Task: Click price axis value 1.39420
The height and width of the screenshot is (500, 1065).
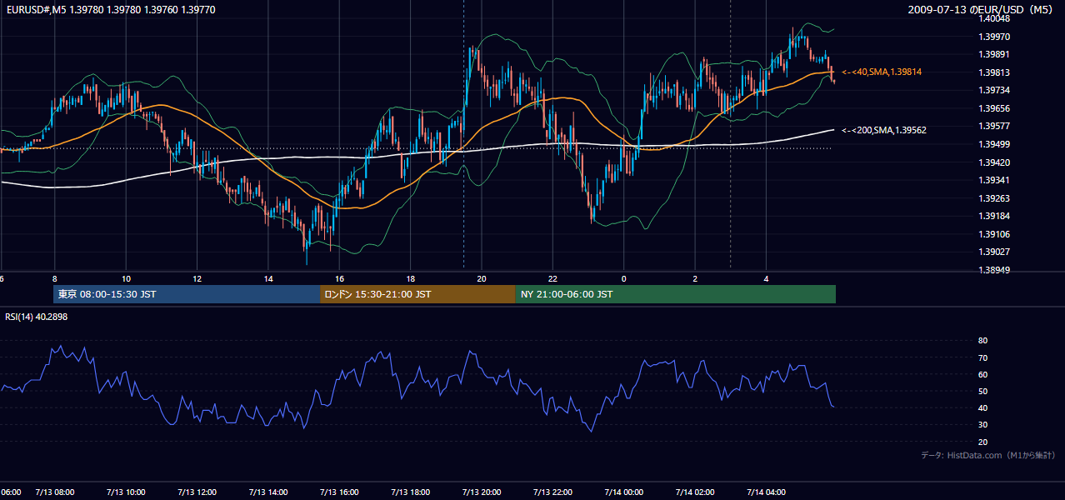Action: pos(994,162)
